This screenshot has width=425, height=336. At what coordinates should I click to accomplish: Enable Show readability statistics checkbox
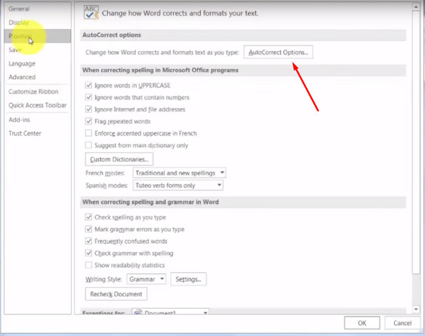pyautogui.click(x=89, y=265)
